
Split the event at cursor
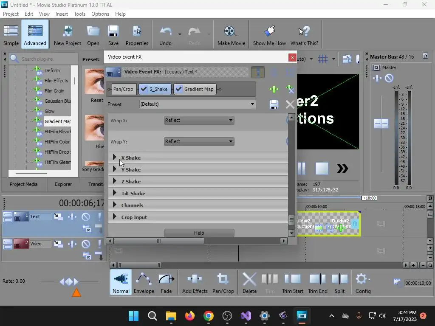pos(339,283)
